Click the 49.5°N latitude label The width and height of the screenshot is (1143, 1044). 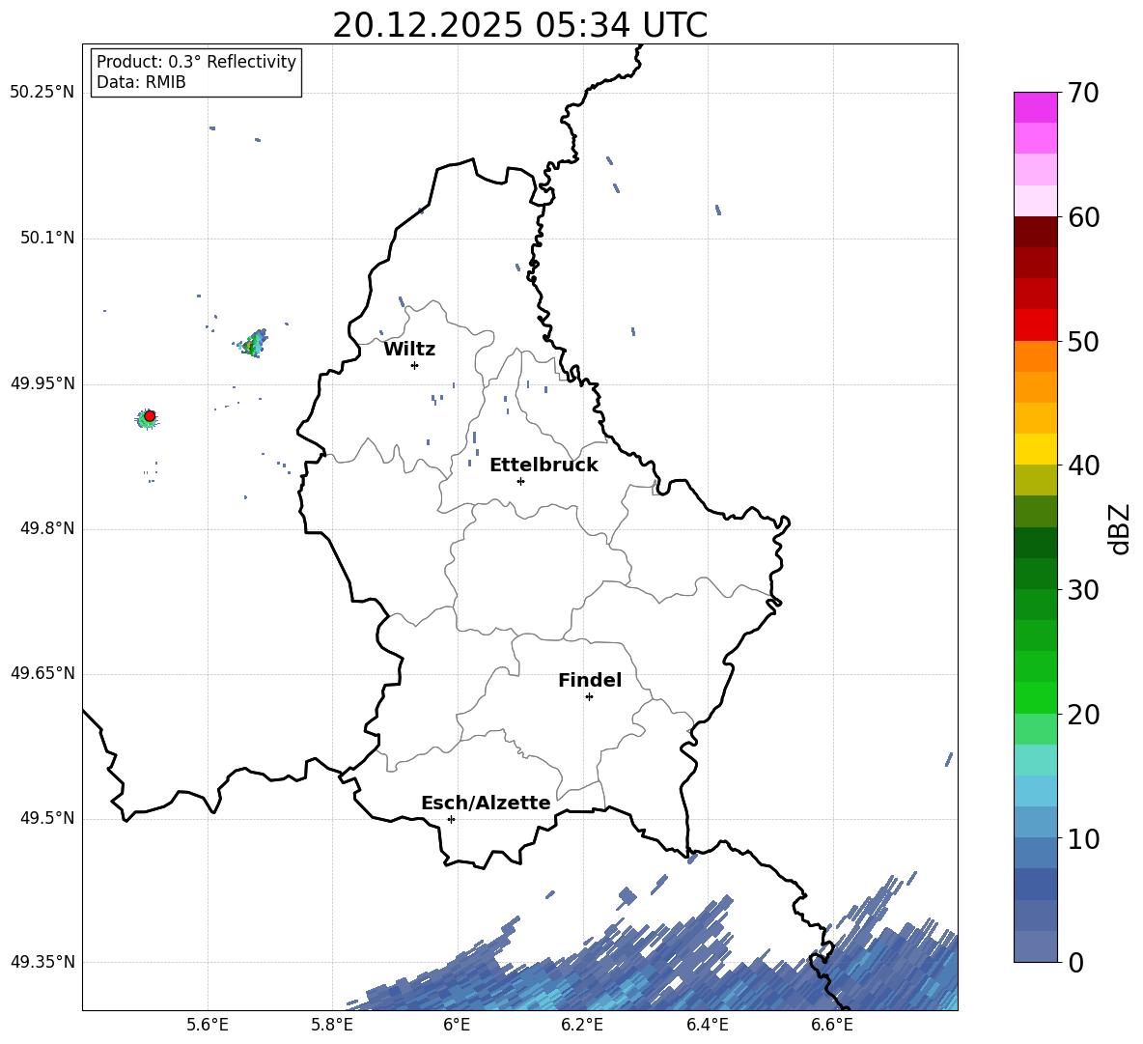click(46, 818)
